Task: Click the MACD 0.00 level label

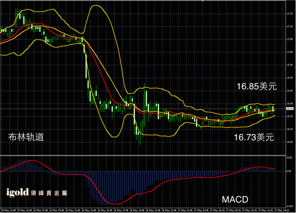Action: tap(289, 171)
